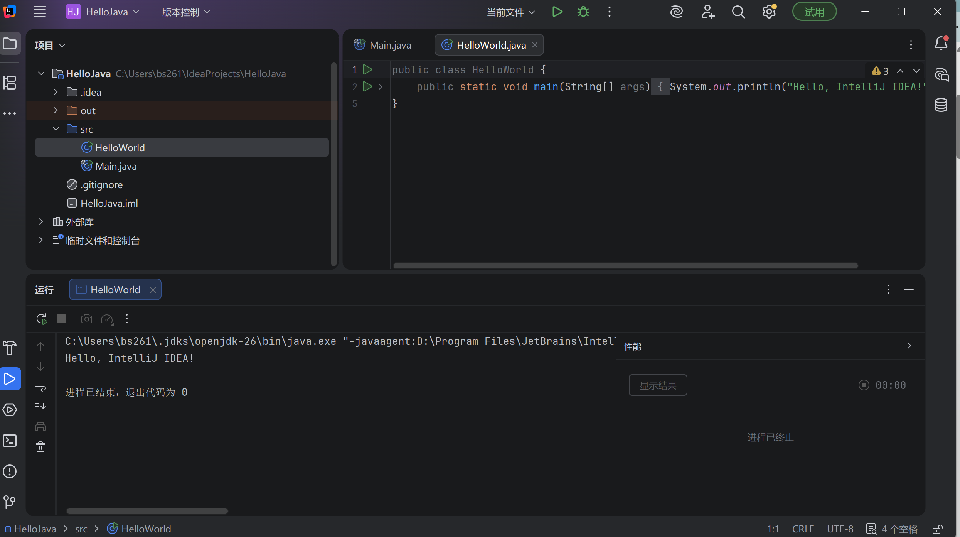This screenshot has height=537, width=960.
Task: Collapse the src folder
Action: tap(56, 129)
